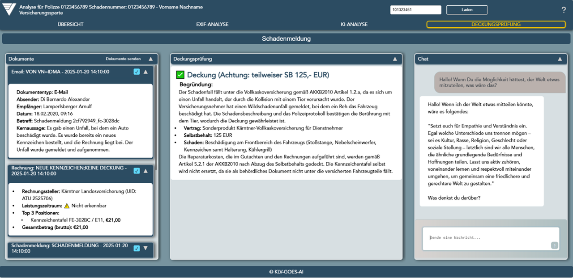Collapse the Email document details

tap(146, 71)
